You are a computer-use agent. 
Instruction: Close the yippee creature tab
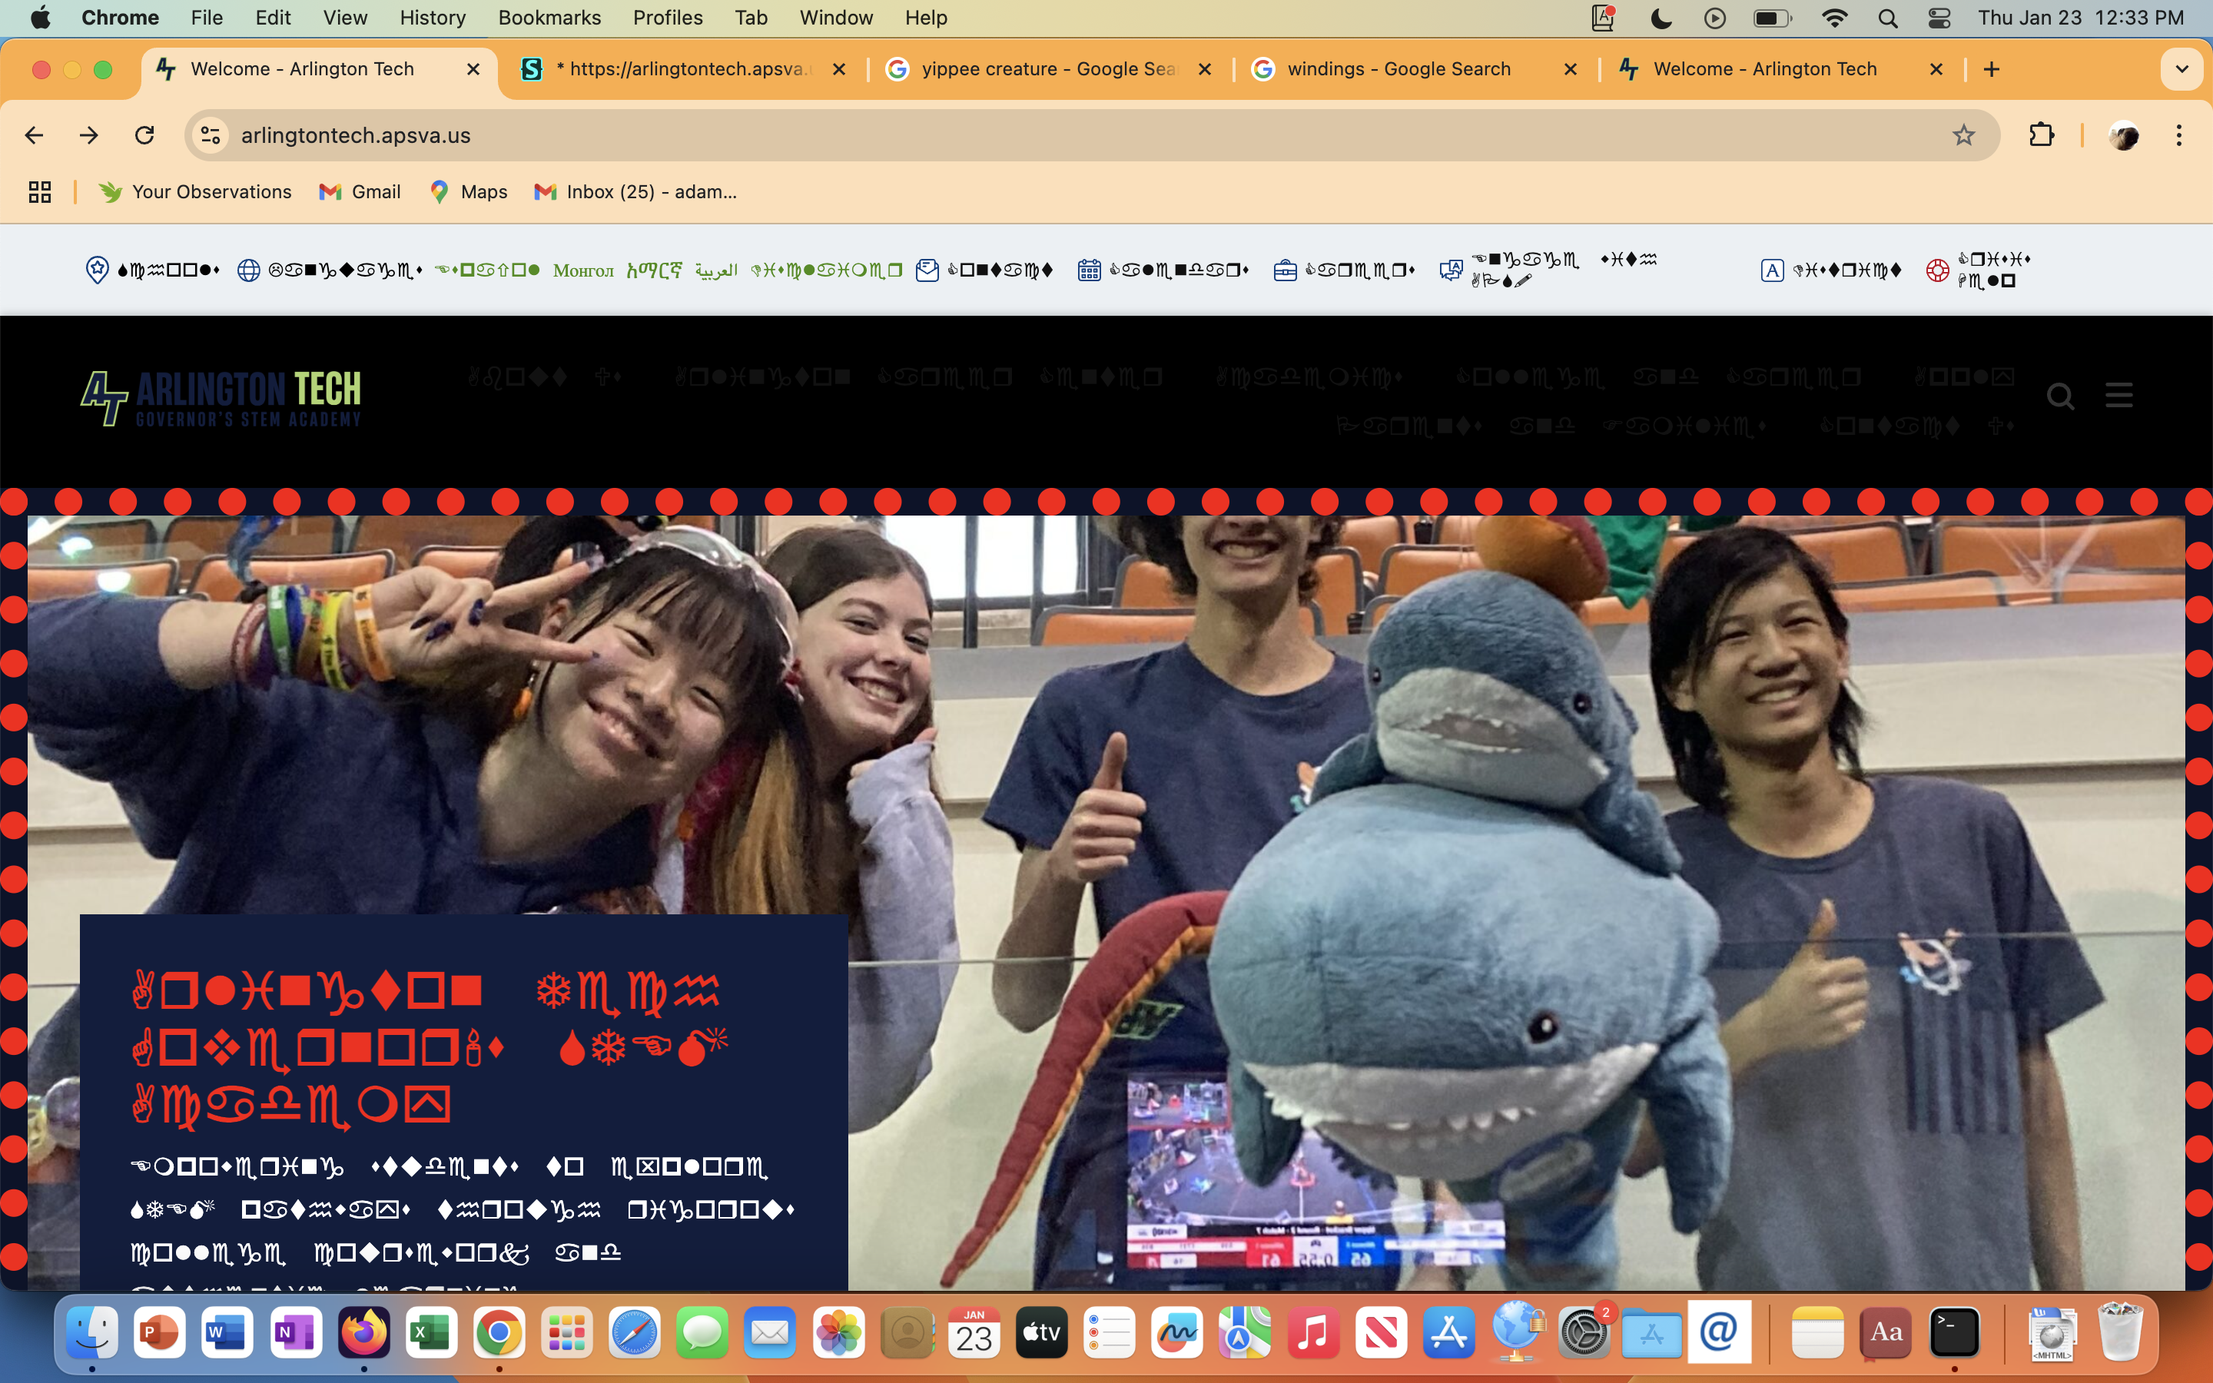tap(1204, 69)
